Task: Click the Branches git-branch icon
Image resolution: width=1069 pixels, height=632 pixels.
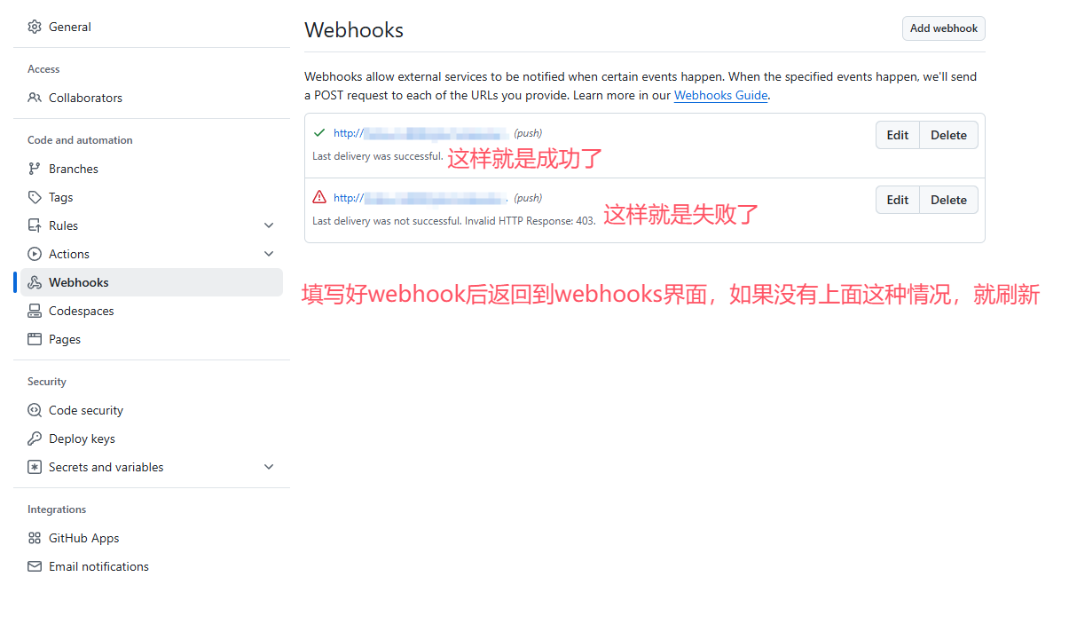Action: 35,169
